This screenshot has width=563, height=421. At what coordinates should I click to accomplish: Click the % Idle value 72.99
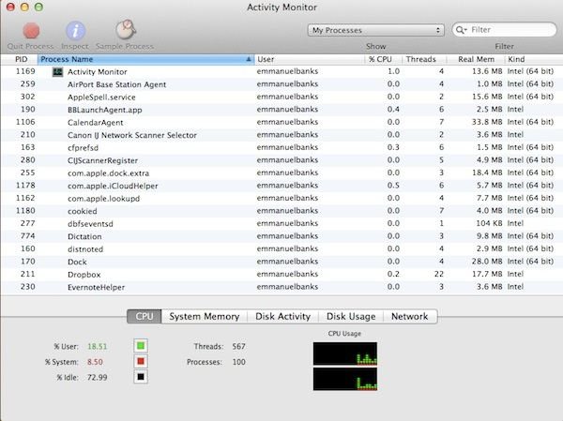tap(98, 377)
